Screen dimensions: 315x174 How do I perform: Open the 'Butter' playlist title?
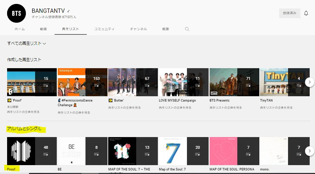(x=116, y=100)
